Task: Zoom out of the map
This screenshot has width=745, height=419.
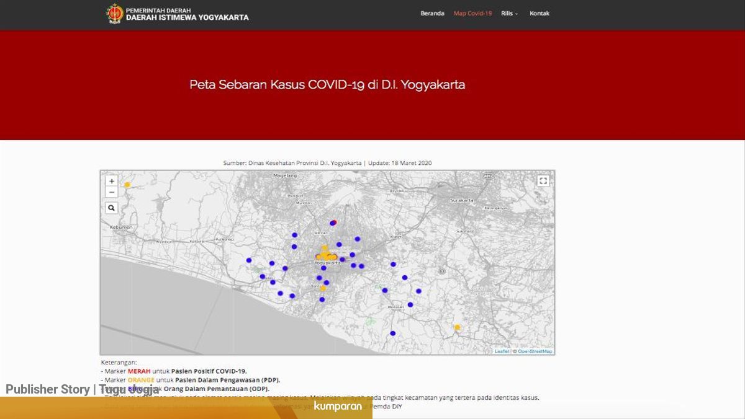Action: pyautogui.click(x=112, y=192)
